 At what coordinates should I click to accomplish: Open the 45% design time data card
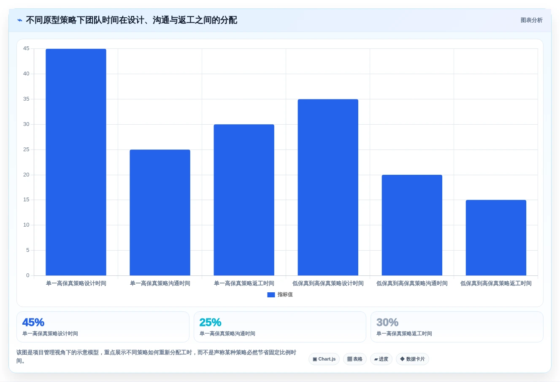[x=103, y=327]
